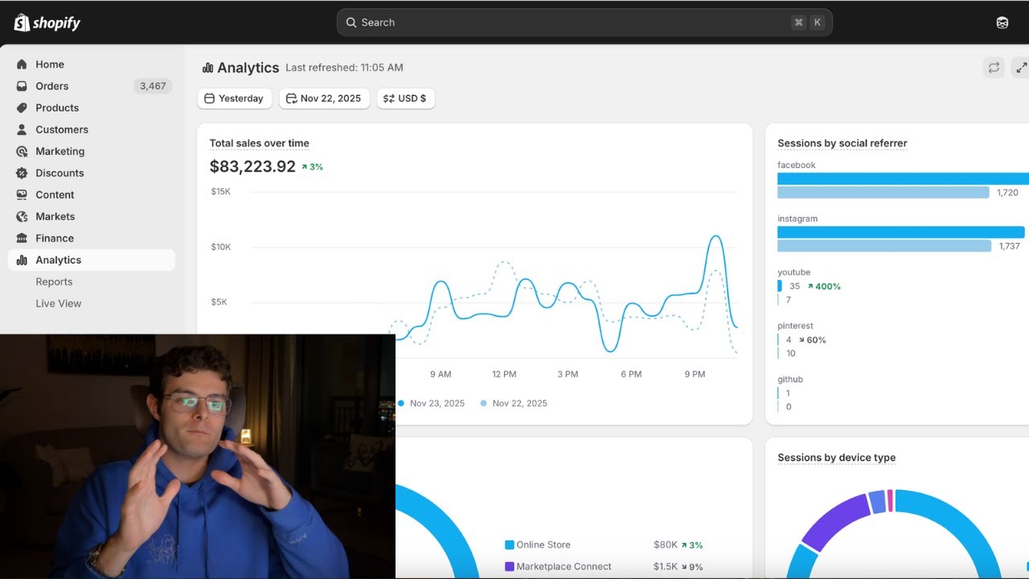The width and height of the screenshot is (1029, 579).
Task: Click the 3,467 orders badge
Action: [x=153, y=86]
